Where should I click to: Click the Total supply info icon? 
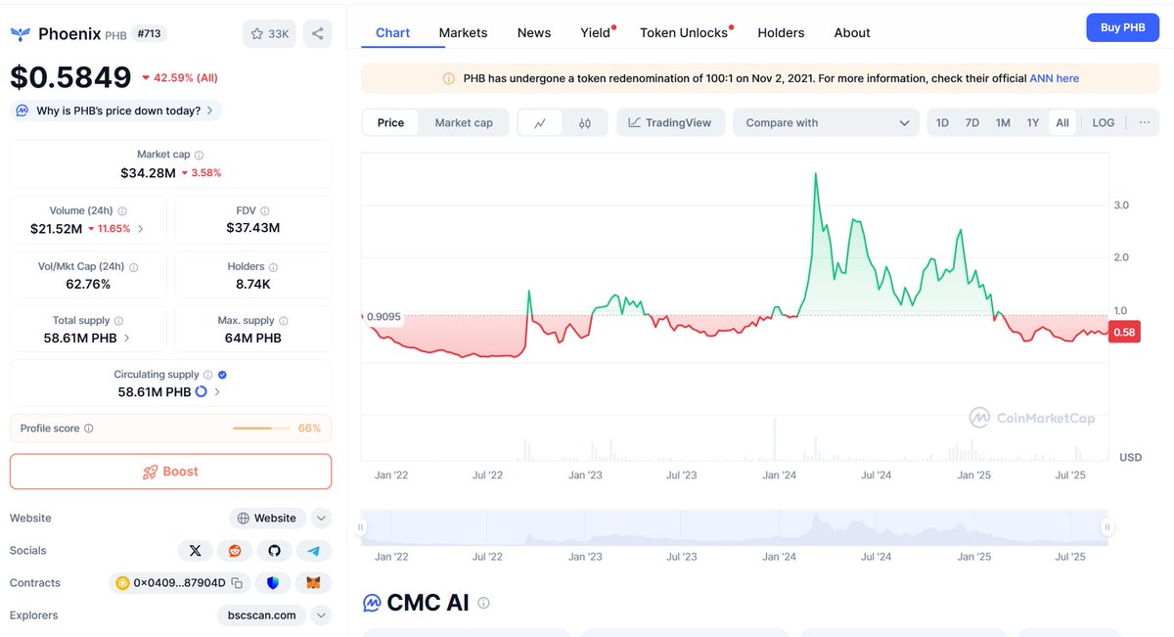pyautogui.click(x=119, y=321)
